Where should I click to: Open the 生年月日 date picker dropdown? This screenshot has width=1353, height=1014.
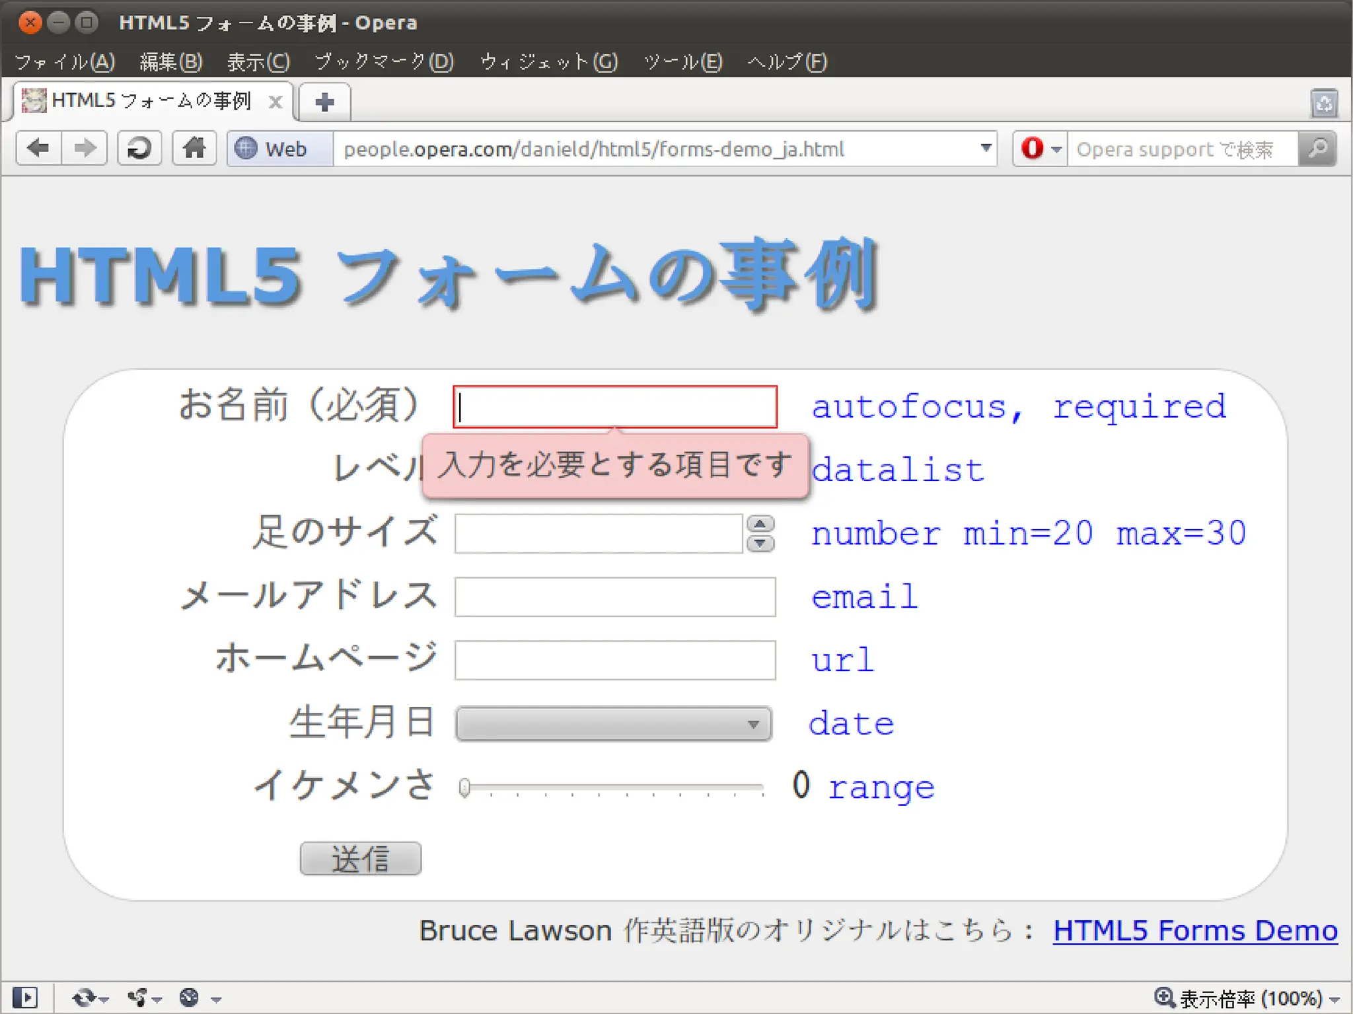(613, 724)
